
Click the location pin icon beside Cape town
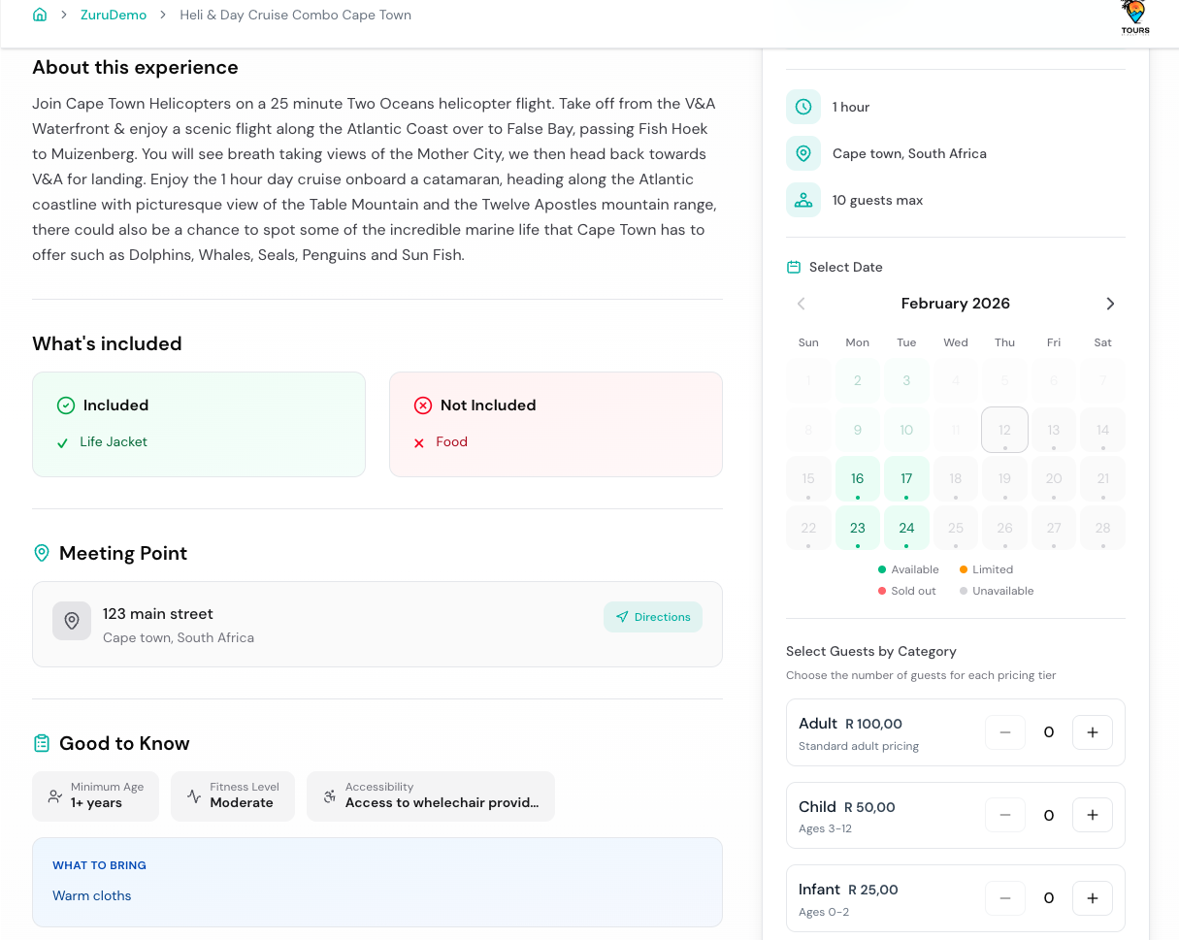pyautogui.click(x=803, y=152)
